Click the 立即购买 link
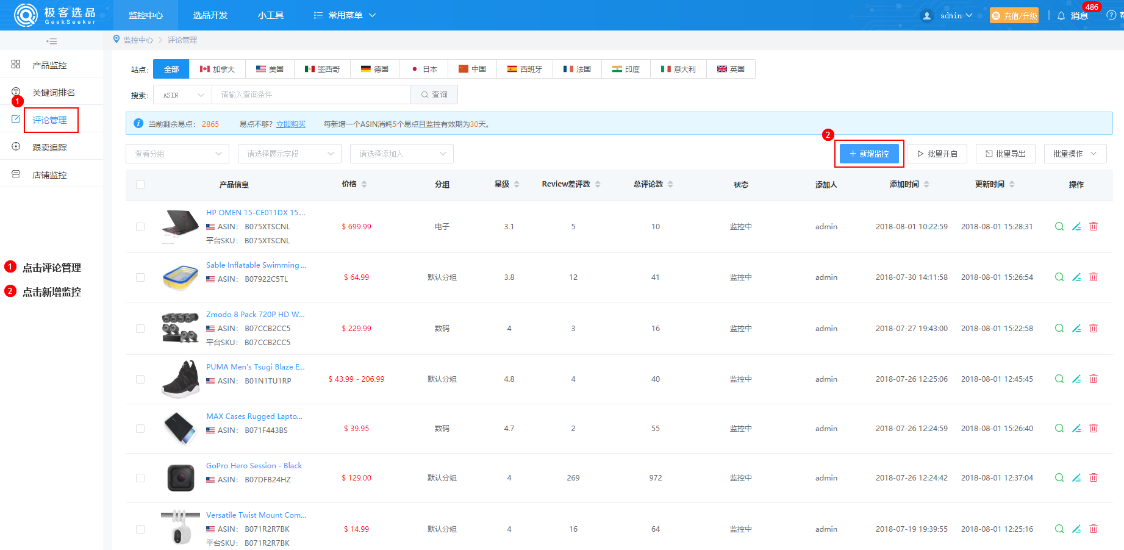 [291, 124]
